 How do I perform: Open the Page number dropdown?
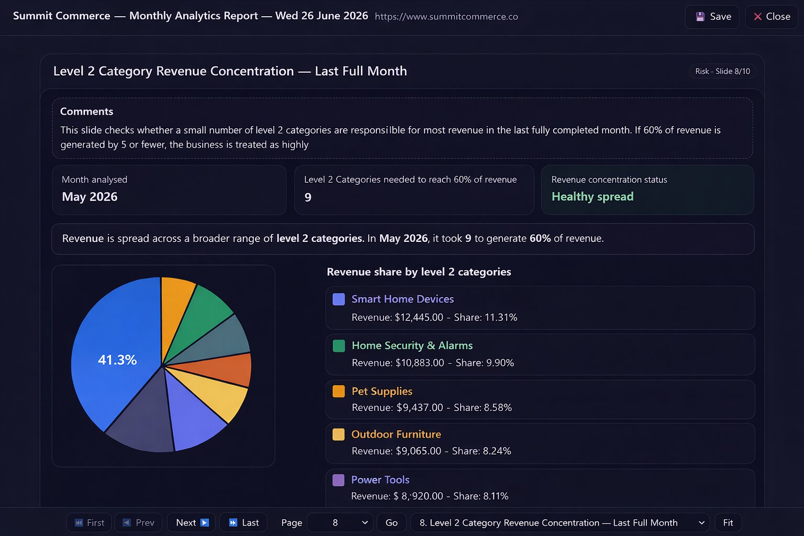pyautogui.click(x=340, y=522)
